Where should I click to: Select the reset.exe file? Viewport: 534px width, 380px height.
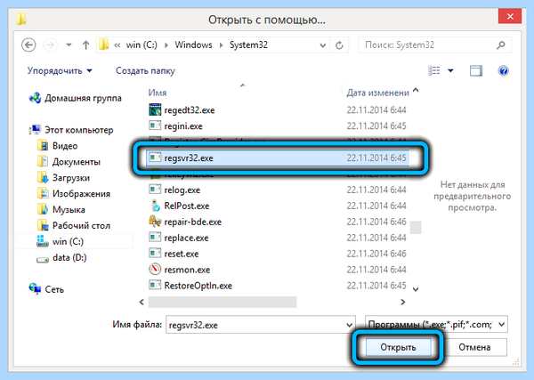click(278, 254)
